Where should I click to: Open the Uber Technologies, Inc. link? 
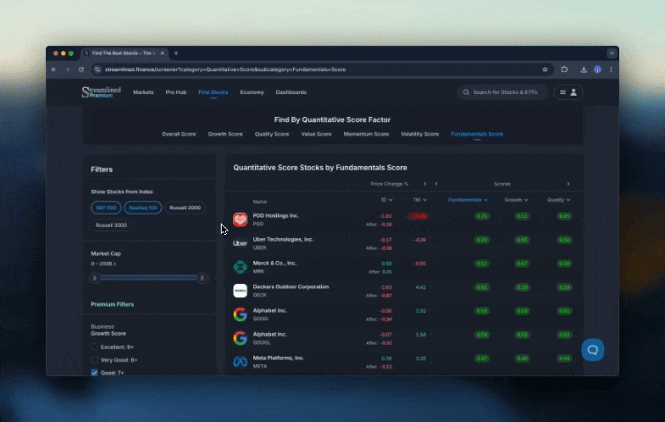click(x=283, y=239)
